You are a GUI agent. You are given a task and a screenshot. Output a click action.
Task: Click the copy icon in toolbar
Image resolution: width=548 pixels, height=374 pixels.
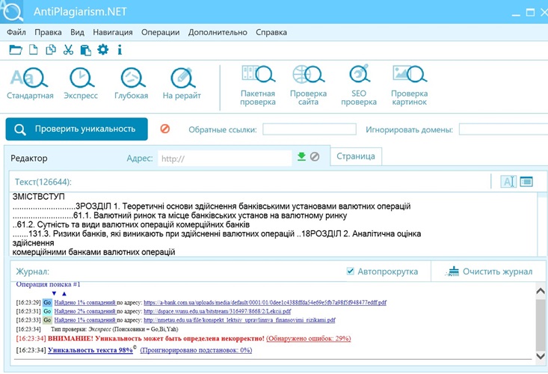tap(51, 49)
